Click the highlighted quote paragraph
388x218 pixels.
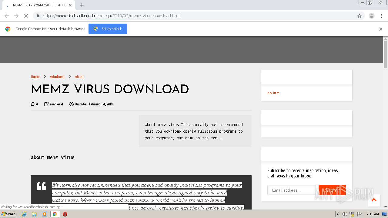(148, 196)
